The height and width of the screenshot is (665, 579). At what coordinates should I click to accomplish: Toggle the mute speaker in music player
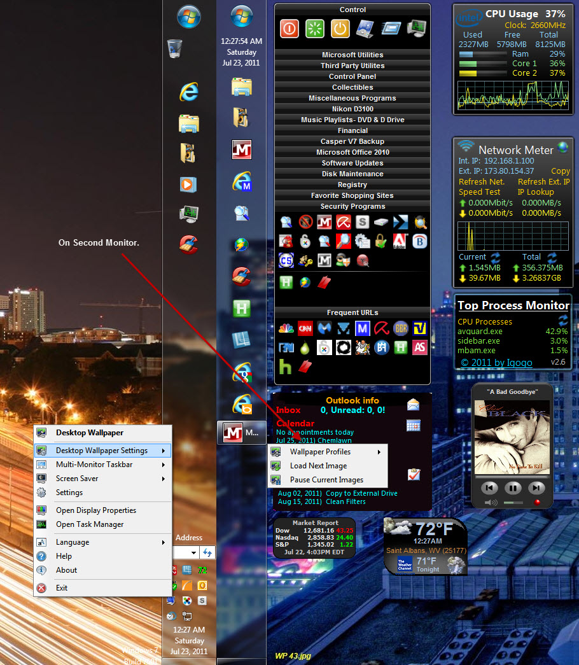click(x=491, y=503)
